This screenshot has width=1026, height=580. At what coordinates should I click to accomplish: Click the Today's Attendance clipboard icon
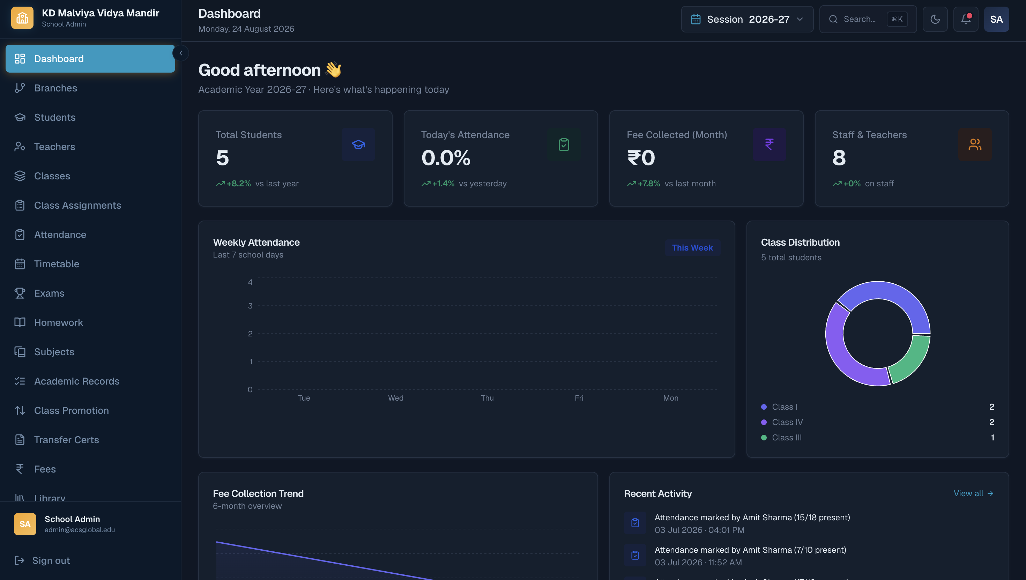(564, 144)
